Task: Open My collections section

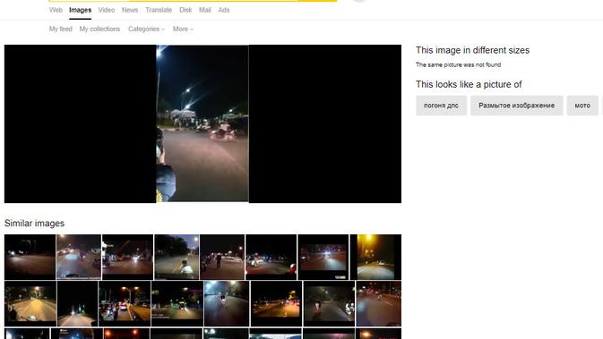Action: pos(99,29)
